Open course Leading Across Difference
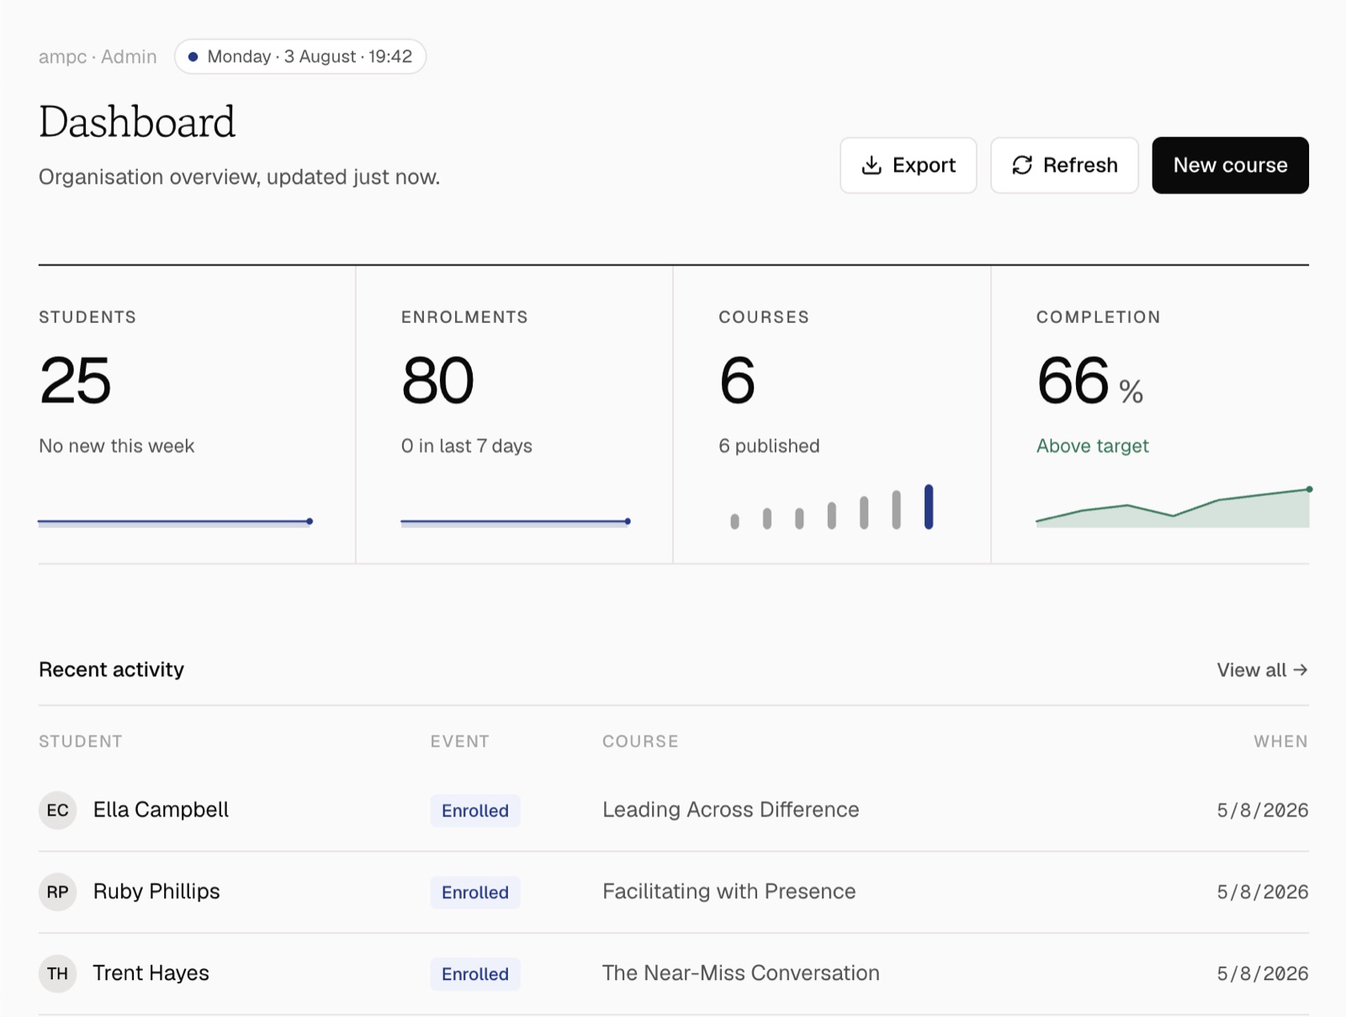 pos(730,809)
